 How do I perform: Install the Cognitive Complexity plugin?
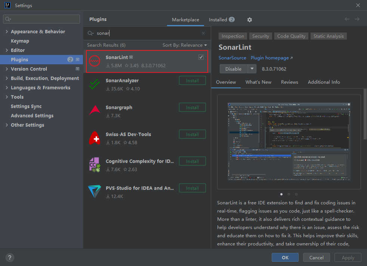(x=192, y=161)
